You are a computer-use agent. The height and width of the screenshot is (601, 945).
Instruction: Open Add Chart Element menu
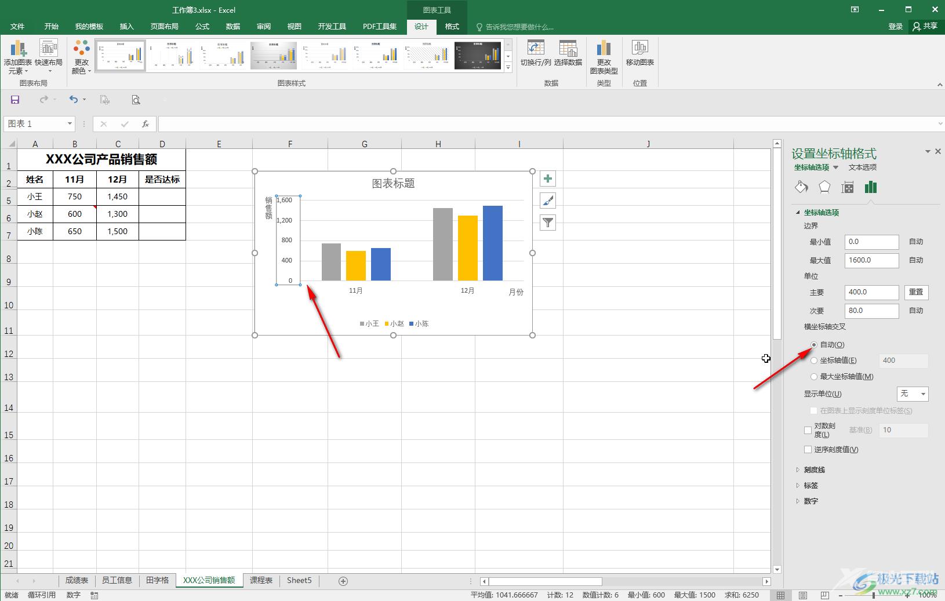click(x=17, y=57)
